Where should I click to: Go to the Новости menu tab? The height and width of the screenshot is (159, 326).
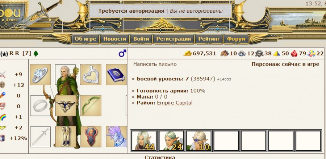point(114,39)
